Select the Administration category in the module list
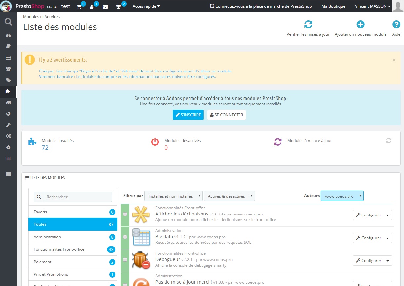The image size is (404, 286). click(73, 237)
